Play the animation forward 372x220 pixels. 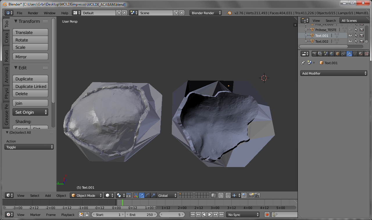coord(210,214)
